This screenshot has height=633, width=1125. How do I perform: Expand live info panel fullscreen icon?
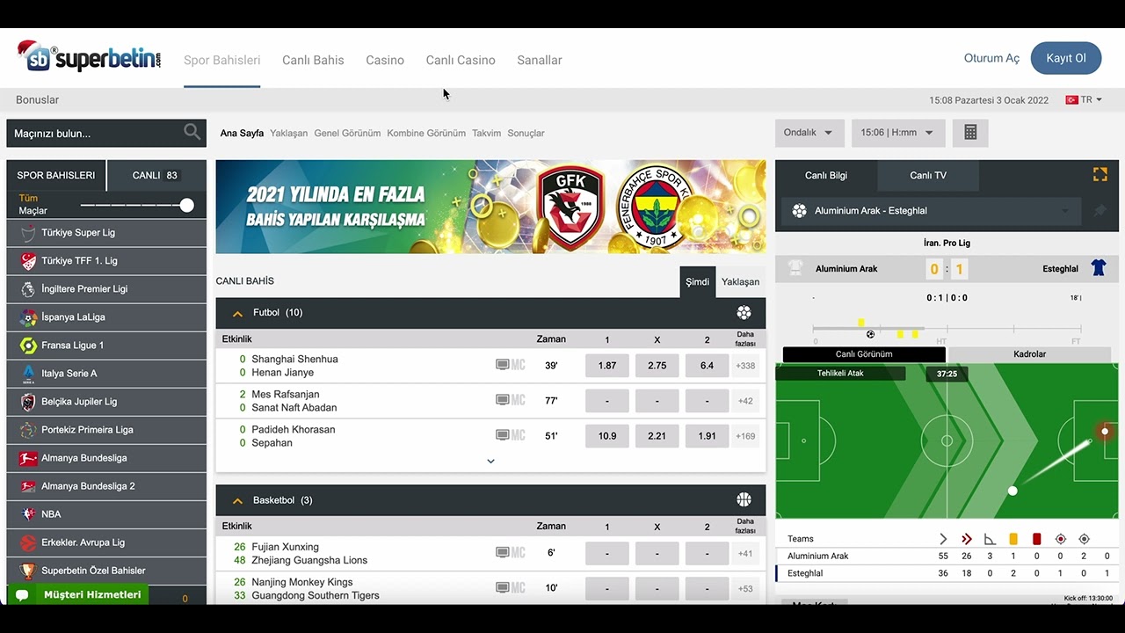[1100, 174]
